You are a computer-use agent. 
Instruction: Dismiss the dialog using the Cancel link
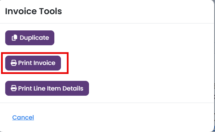[x=23, y=117]
